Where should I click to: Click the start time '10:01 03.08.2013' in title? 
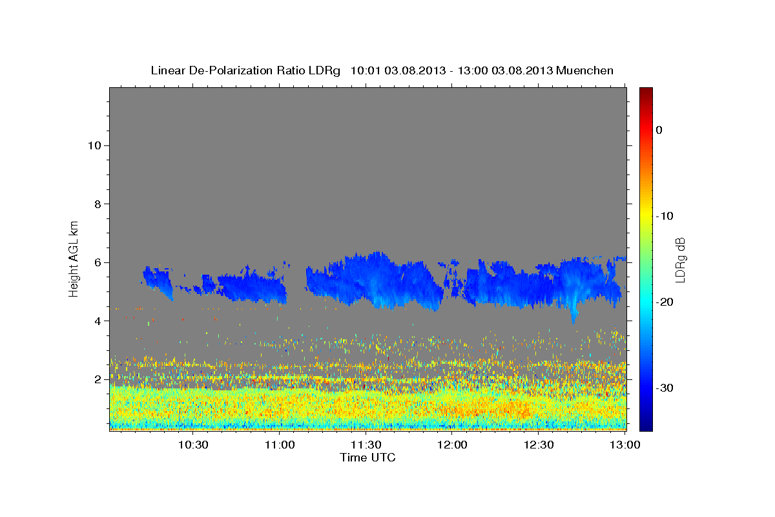coord(397,70)
